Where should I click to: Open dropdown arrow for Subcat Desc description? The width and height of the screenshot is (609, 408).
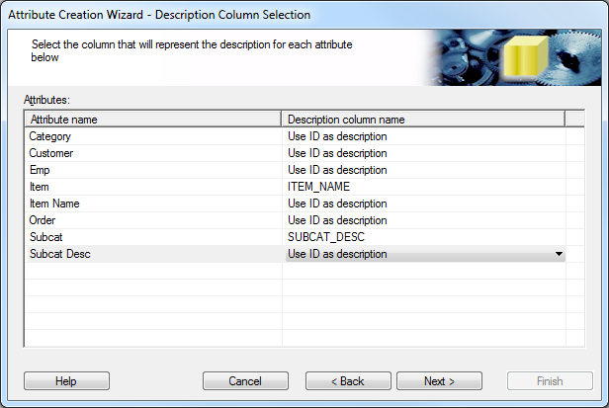tap(559, 254)
